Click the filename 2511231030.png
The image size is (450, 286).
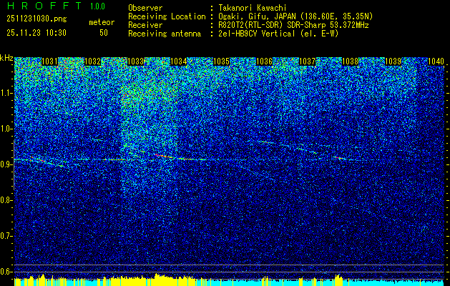pyautogui.click(x=36, y=19)
